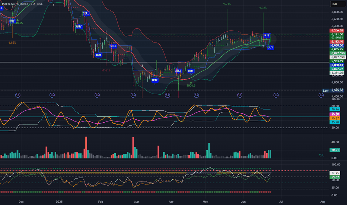Select the June SELL signal label

point(267,35)
